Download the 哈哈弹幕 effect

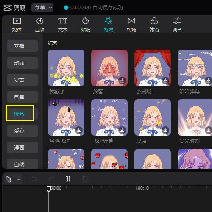click(x=209, y=81)
